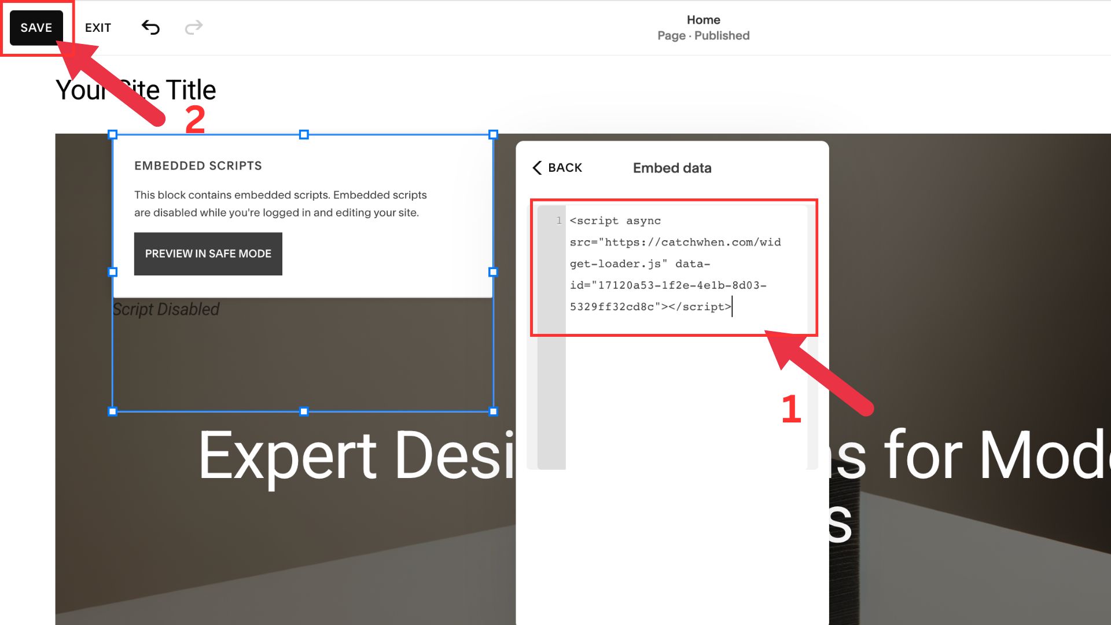Viewport: 1111px width, 625px height.
Task: Click the 'Expert Desi' hero heading text
Action: pos(356,456)
